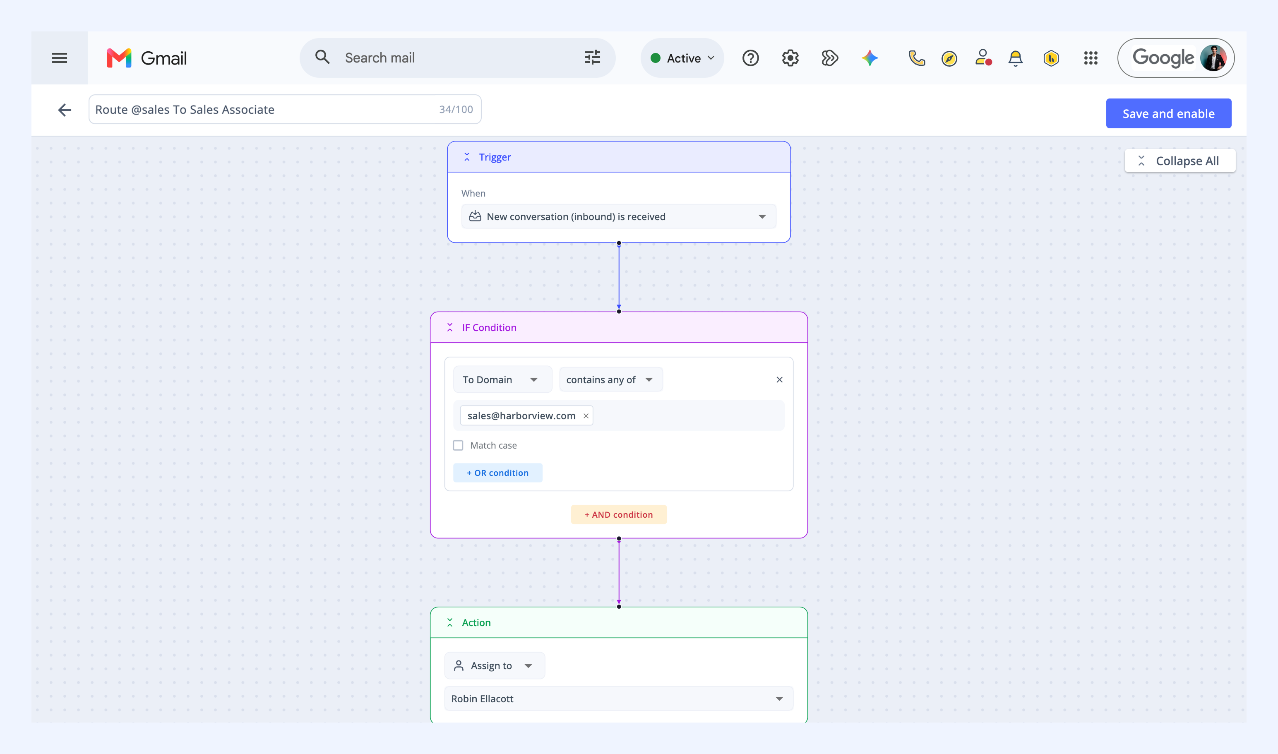The height and width of the screenshot is (754, 1278).
Task: Go back with the left arrow
Action: pyautogui.click(x=65, y=110)
